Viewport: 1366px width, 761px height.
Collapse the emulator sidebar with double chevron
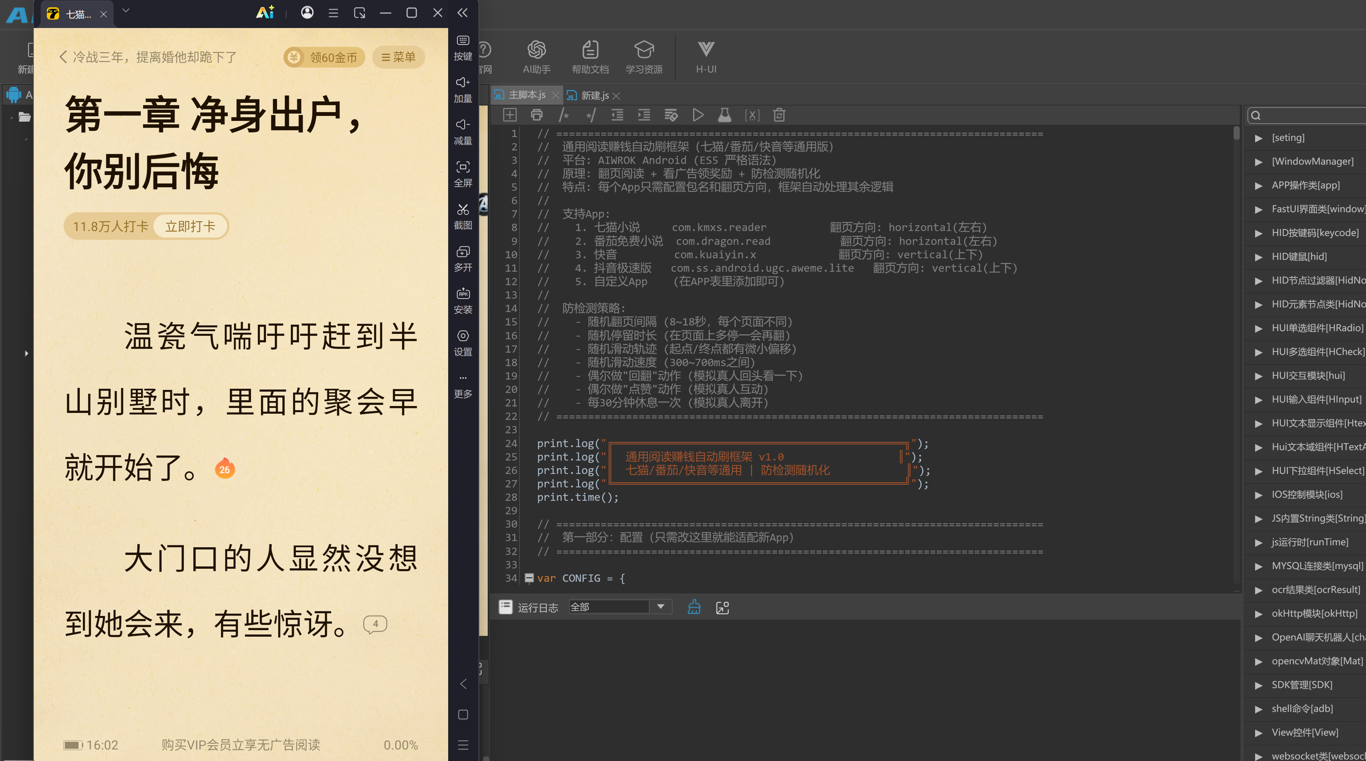[462, 13]
